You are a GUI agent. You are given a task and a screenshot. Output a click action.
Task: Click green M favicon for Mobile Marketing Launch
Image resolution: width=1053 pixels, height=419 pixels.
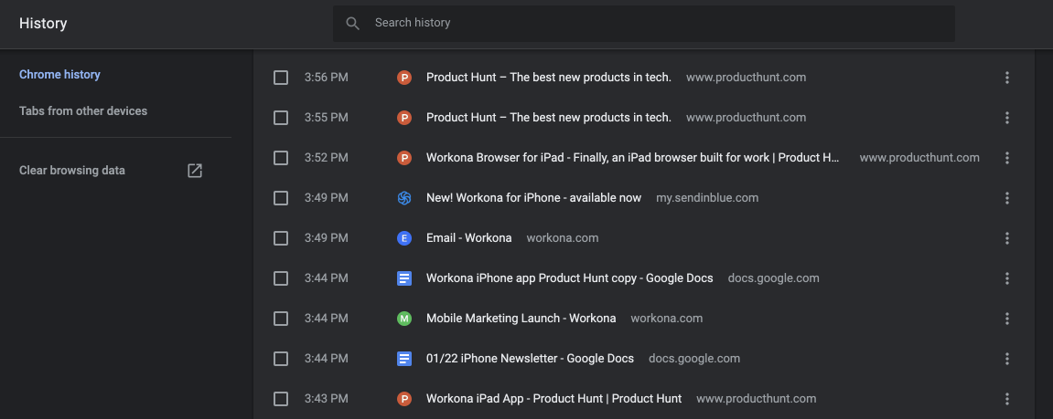403,319
